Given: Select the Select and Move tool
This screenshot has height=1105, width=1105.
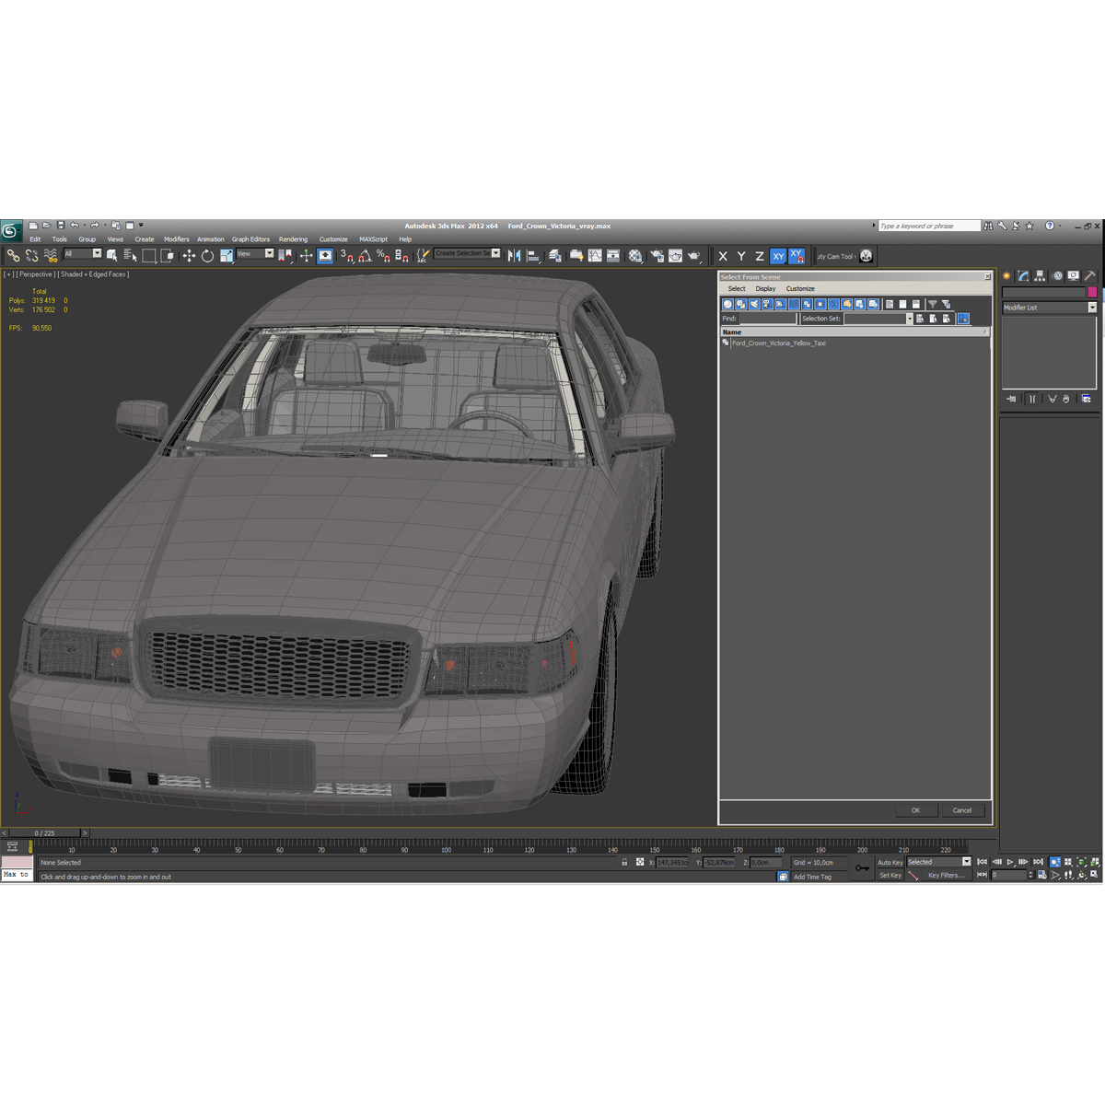Looking at the screenshot, I should coord(190,255).
